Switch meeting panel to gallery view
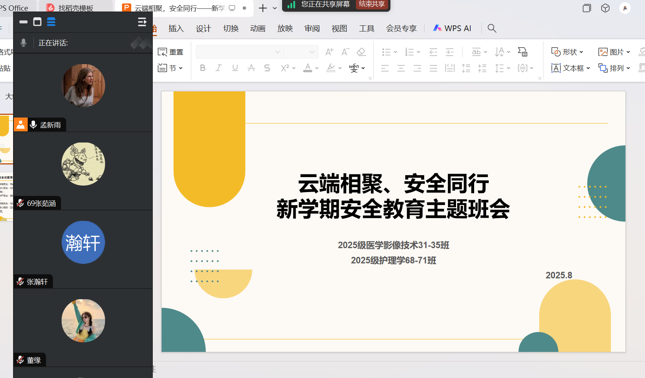 [37, 22]
